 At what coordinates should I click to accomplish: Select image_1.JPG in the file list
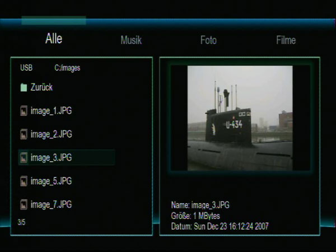[x=51, y=111]
